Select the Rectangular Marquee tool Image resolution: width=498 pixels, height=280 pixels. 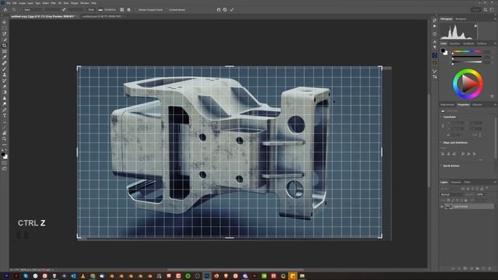tap(5, 28)
